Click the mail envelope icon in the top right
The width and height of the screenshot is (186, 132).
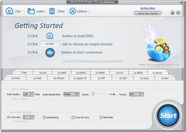[x=178, y=13]
